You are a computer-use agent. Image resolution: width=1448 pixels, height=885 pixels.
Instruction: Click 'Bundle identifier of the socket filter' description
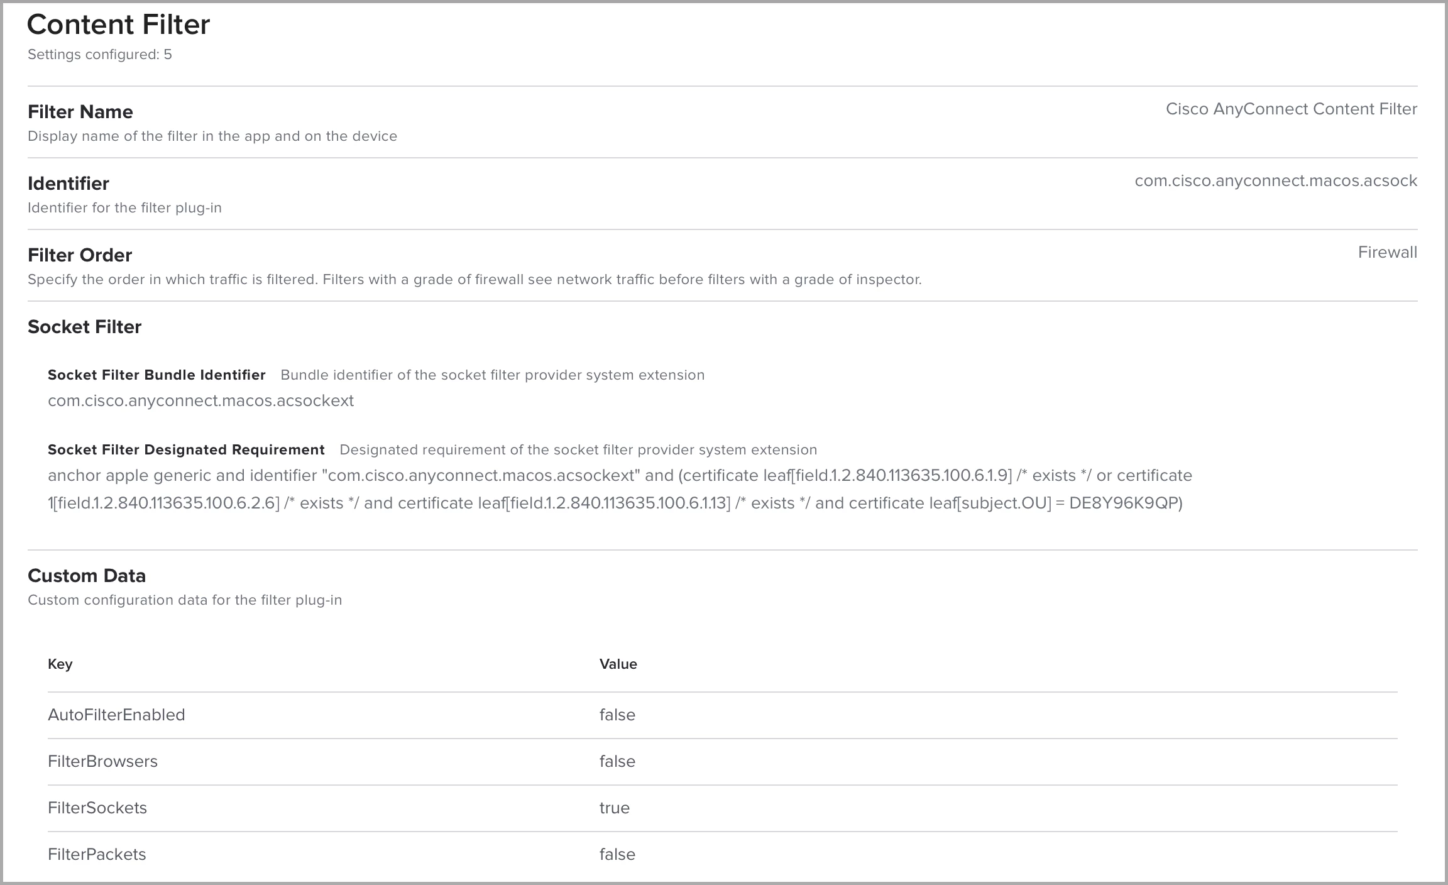pyautogui.click(x=493, y=375)
